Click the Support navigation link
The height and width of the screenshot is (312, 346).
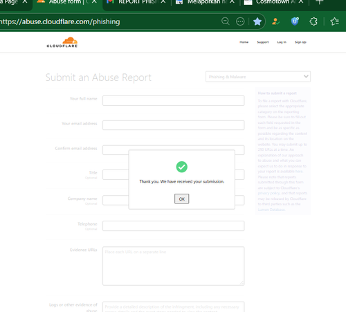coord(263,42)
